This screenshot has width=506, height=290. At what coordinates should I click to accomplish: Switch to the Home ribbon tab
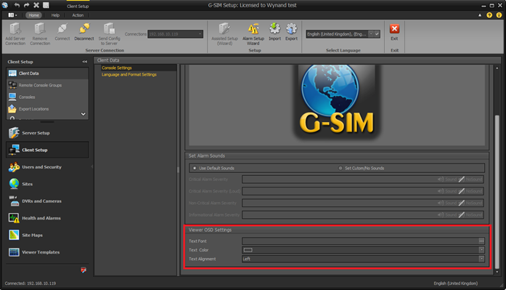pos(33,15)
